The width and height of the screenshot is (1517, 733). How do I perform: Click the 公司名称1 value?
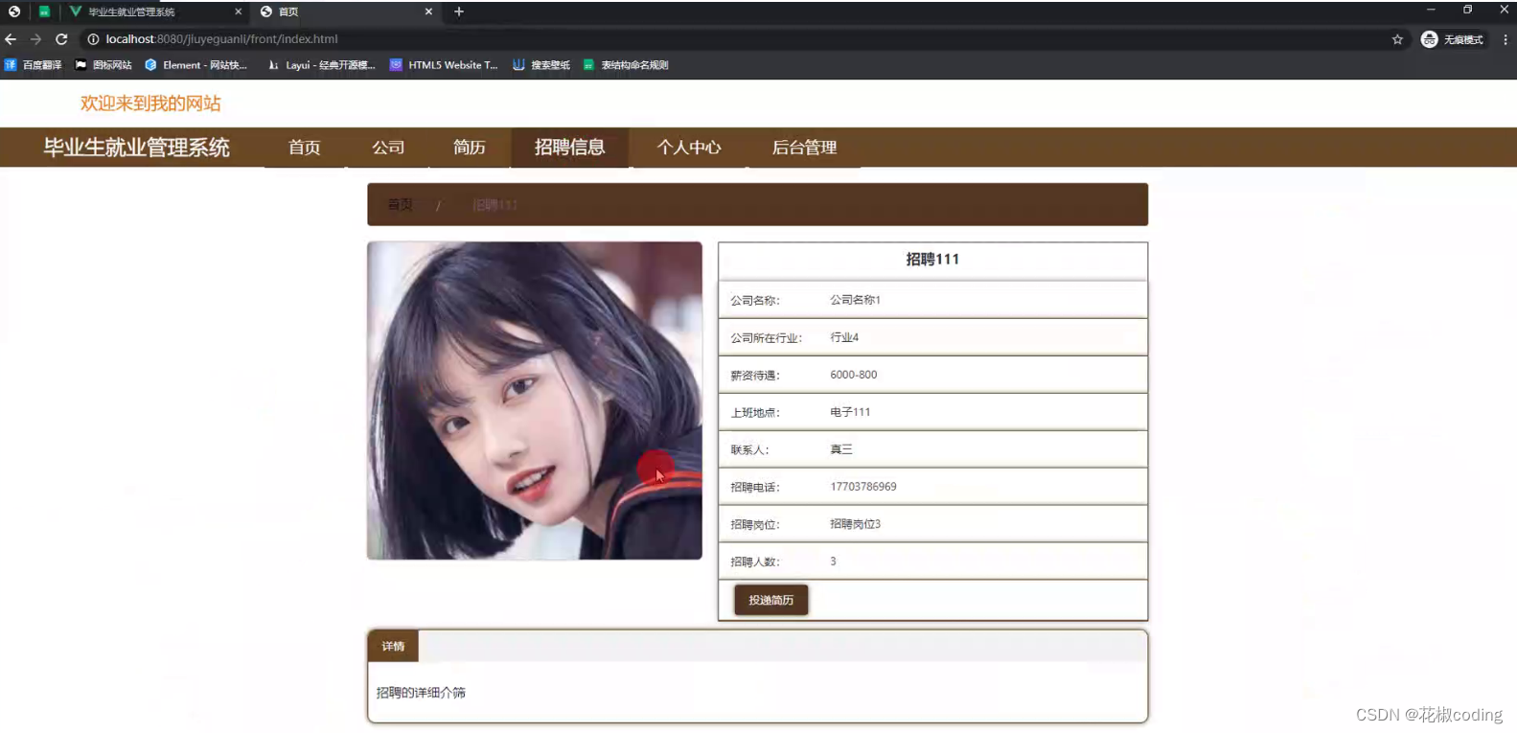tap(855, 300)
